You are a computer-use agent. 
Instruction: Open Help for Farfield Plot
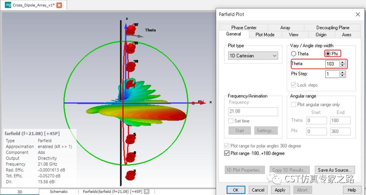tap(352, 190)
